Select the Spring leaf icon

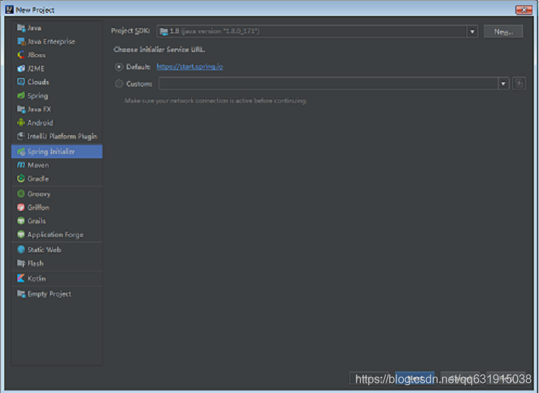pyautogui.click(x=21, y=96)
